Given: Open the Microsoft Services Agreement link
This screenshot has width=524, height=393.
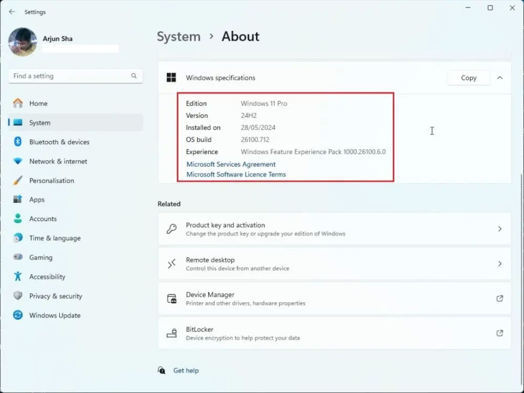Looking at the screenshot, I should pos(231,164).
